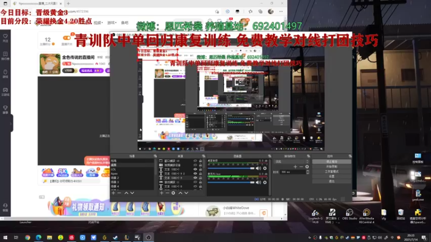Add a transition with the plus icon
Image resolution: width=431 pixels, height=242 pixels.
[295, 167]
